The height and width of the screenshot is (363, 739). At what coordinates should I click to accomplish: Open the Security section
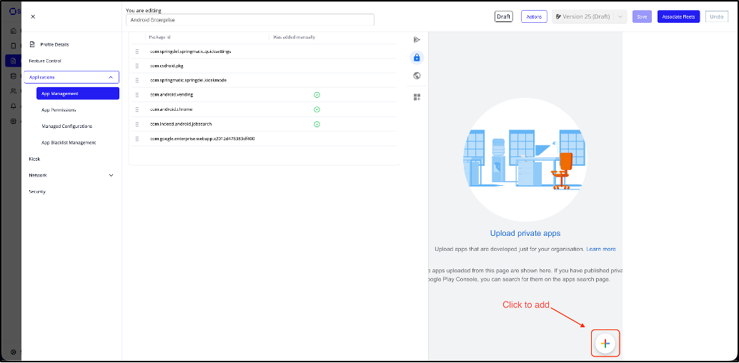coord(37,192)
